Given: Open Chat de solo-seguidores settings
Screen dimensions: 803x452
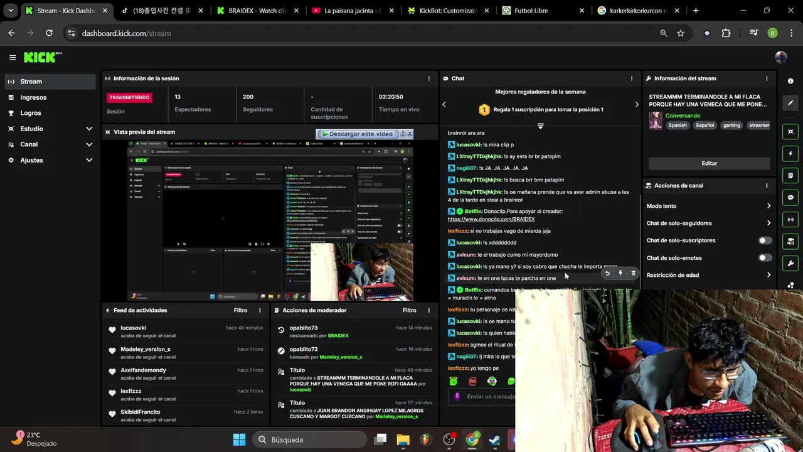Looking at the screenshot, I should tap(709, 223).
